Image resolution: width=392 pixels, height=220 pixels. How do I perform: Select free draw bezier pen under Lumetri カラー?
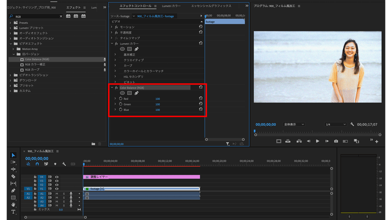click(x=137, y=49)
